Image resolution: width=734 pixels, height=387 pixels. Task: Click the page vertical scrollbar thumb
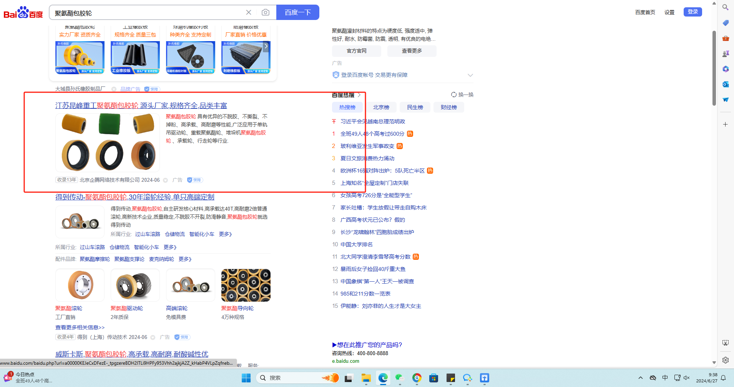tap(714, 68)
